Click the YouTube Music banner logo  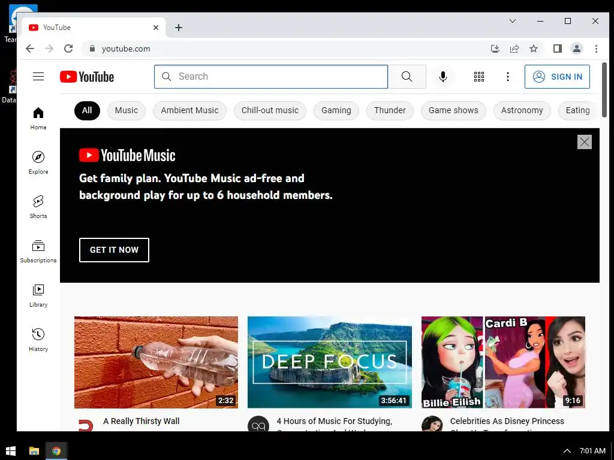point(127,155)
